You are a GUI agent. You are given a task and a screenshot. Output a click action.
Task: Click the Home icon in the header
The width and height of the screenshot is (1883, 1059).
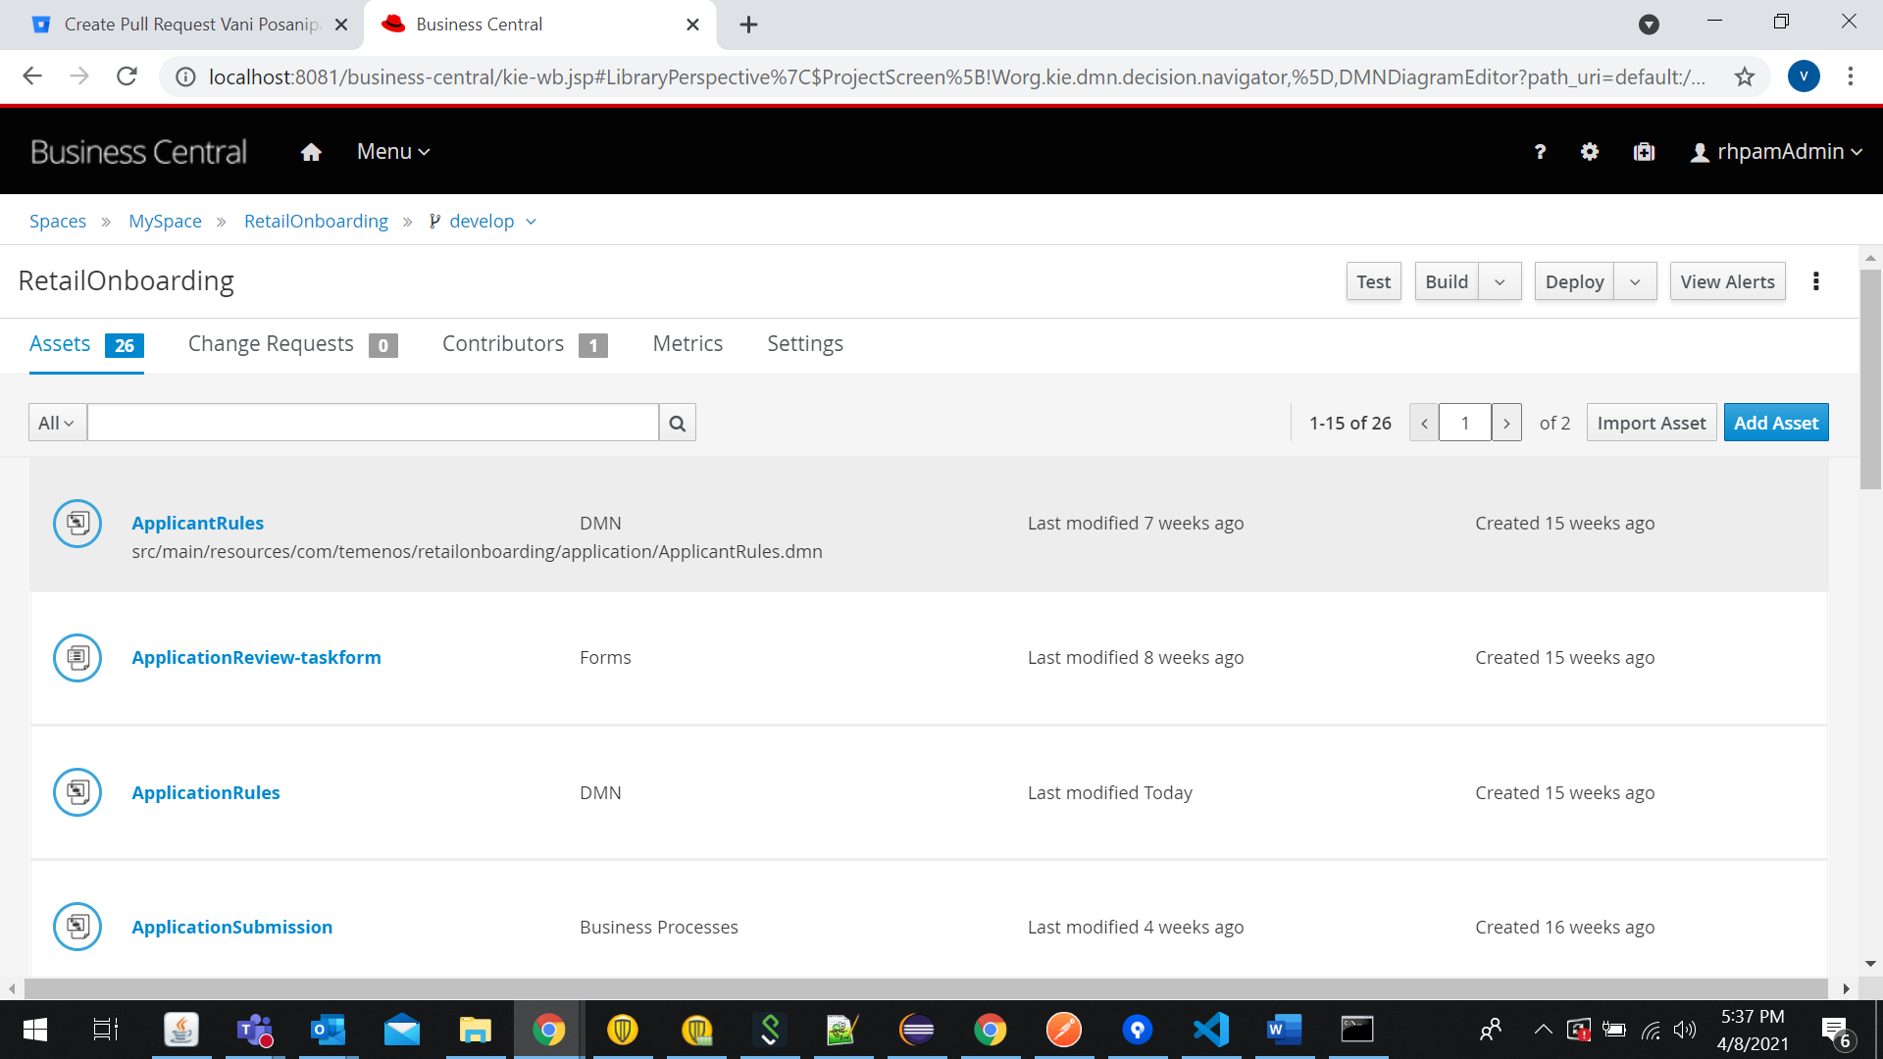pyautogui.click(x=311, y=152)
